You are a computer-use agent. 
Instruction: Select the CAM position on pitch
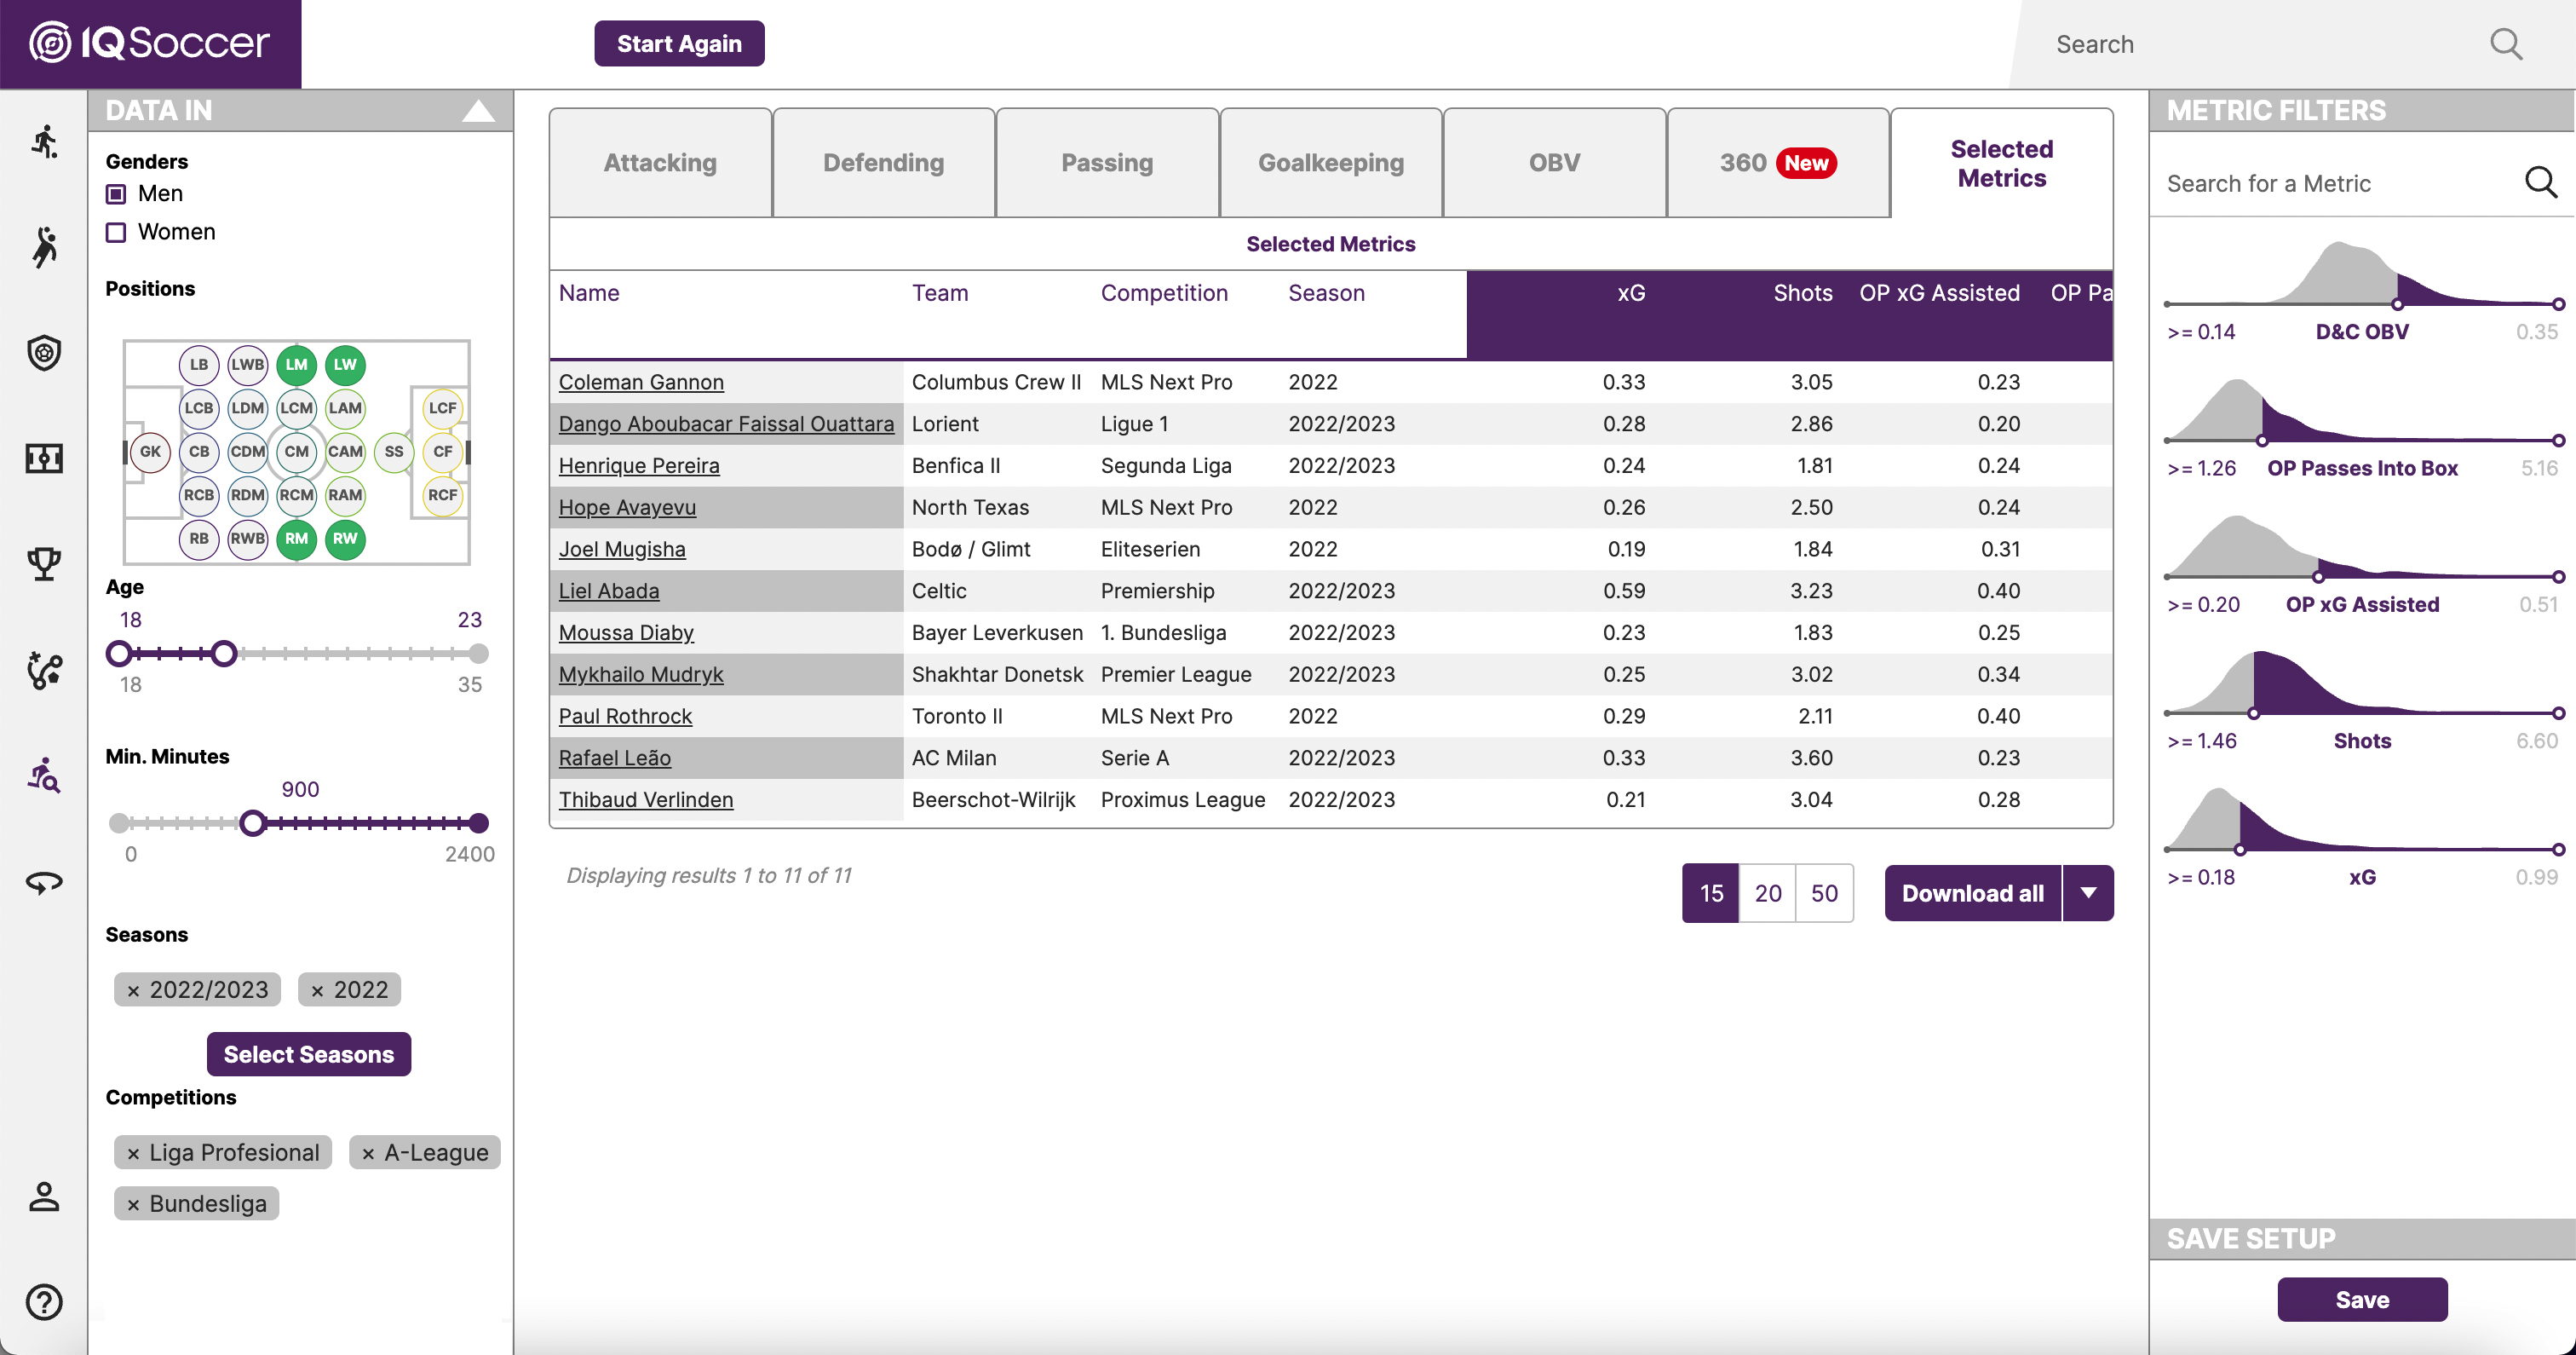point(345,452)
